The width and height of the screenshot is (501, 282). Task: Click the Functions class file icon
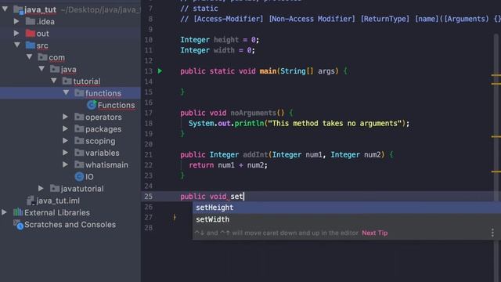[92, 104]
